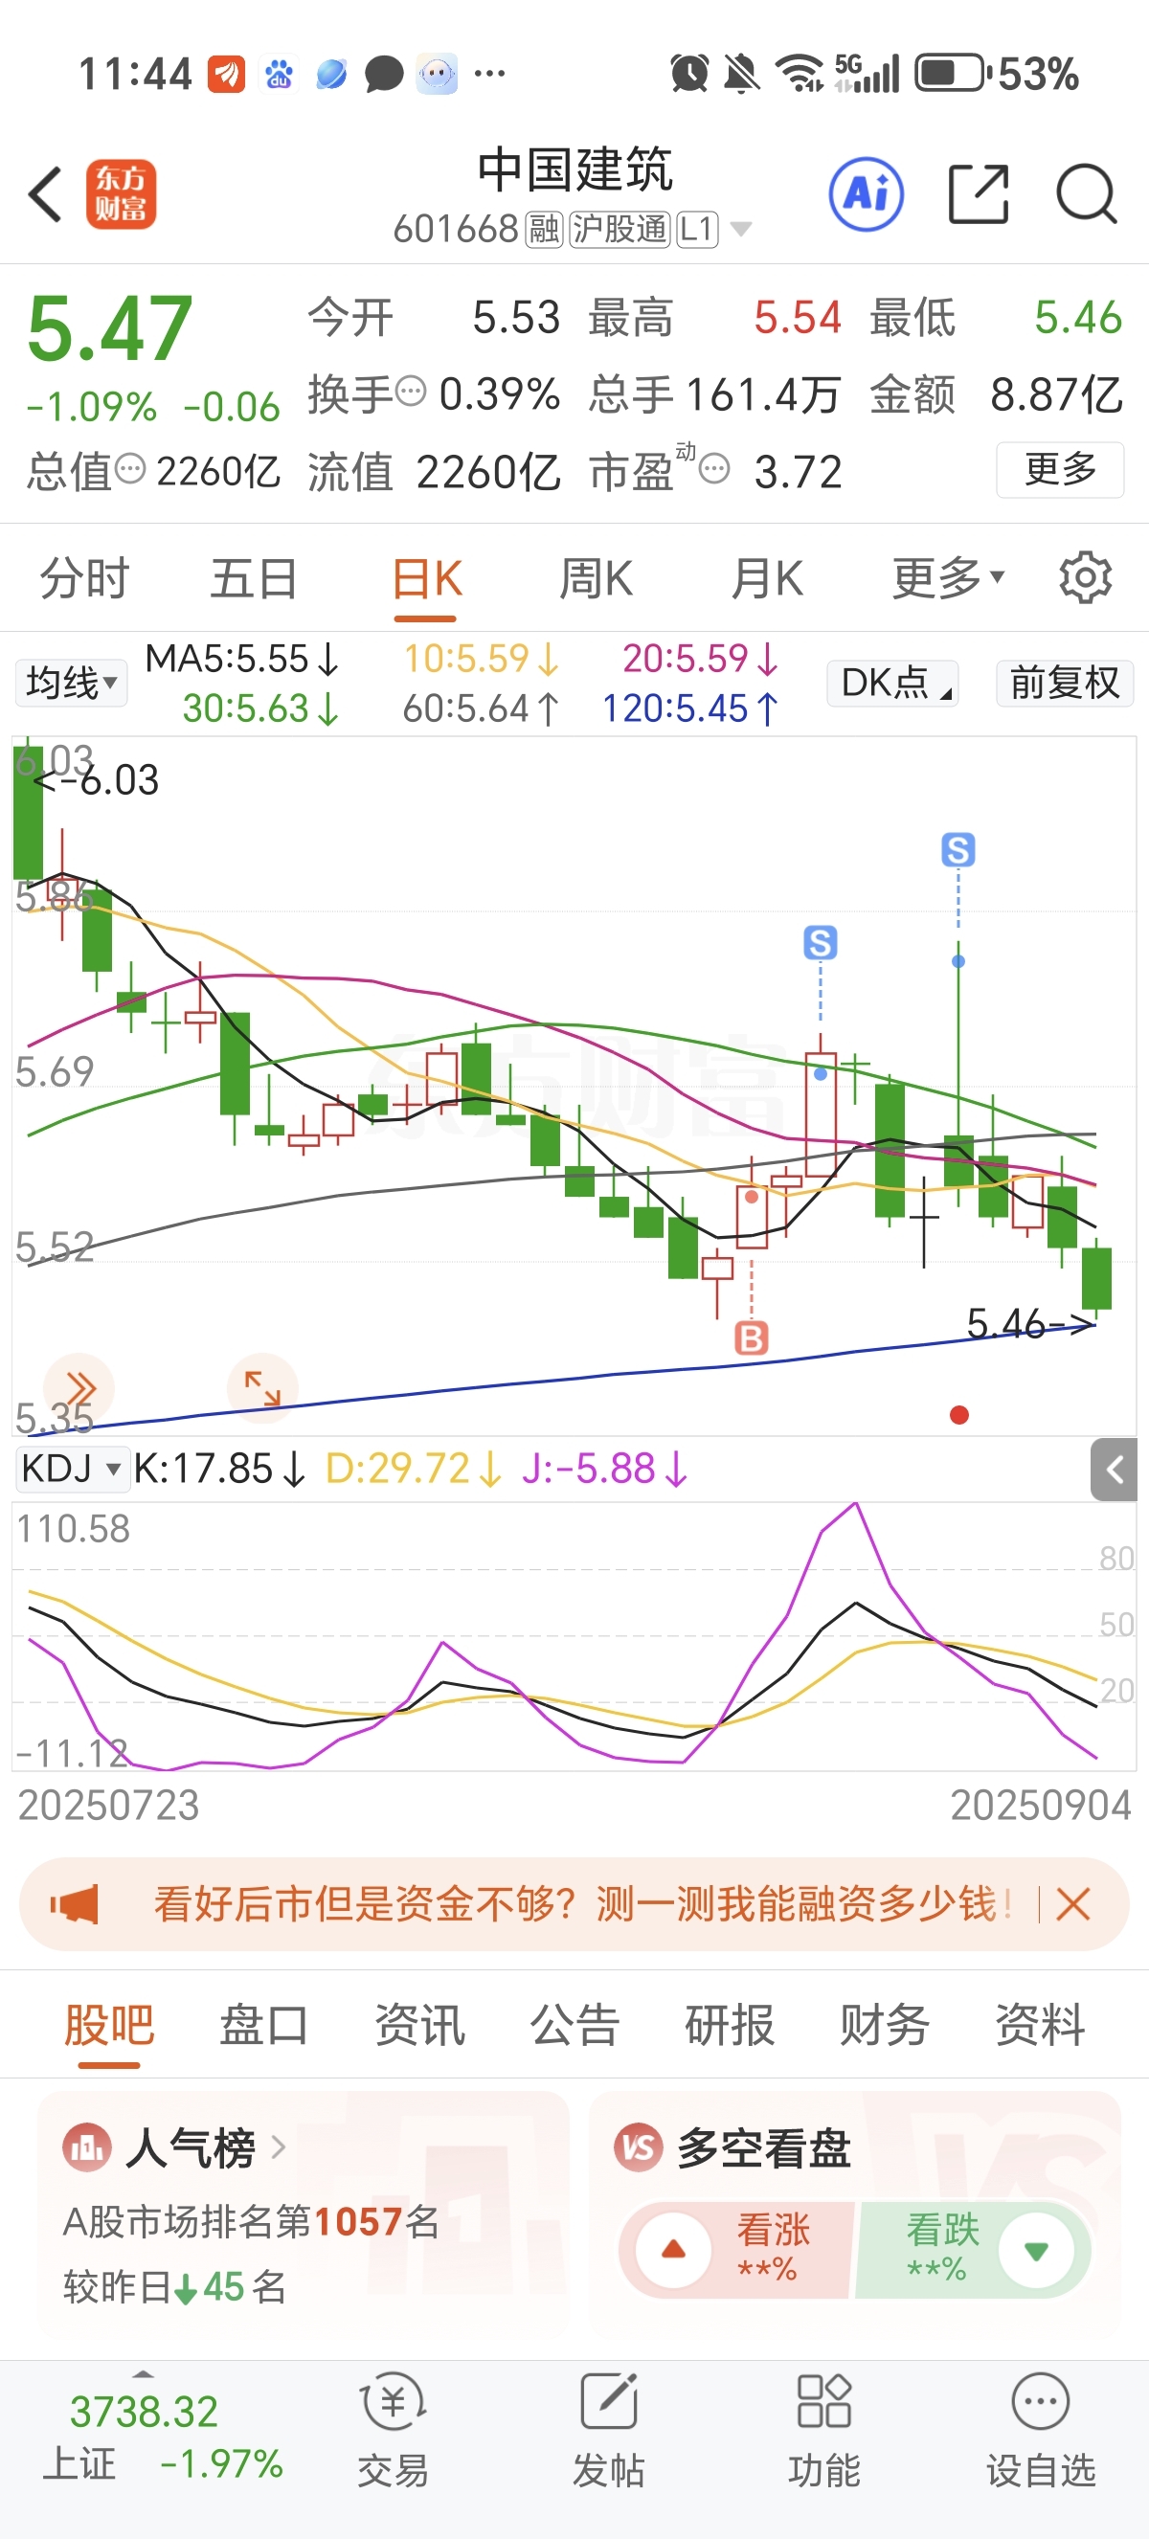Switch to 周K chart tab
The width and height of the screenshot is (1149, 2539).
[597, 577]
